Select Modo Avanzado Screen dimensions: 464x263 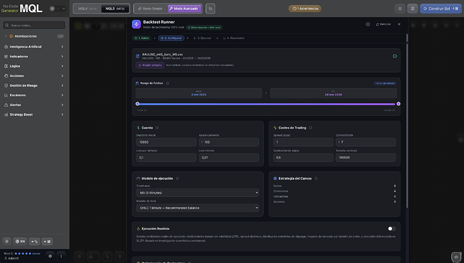(x=184, y=9)
